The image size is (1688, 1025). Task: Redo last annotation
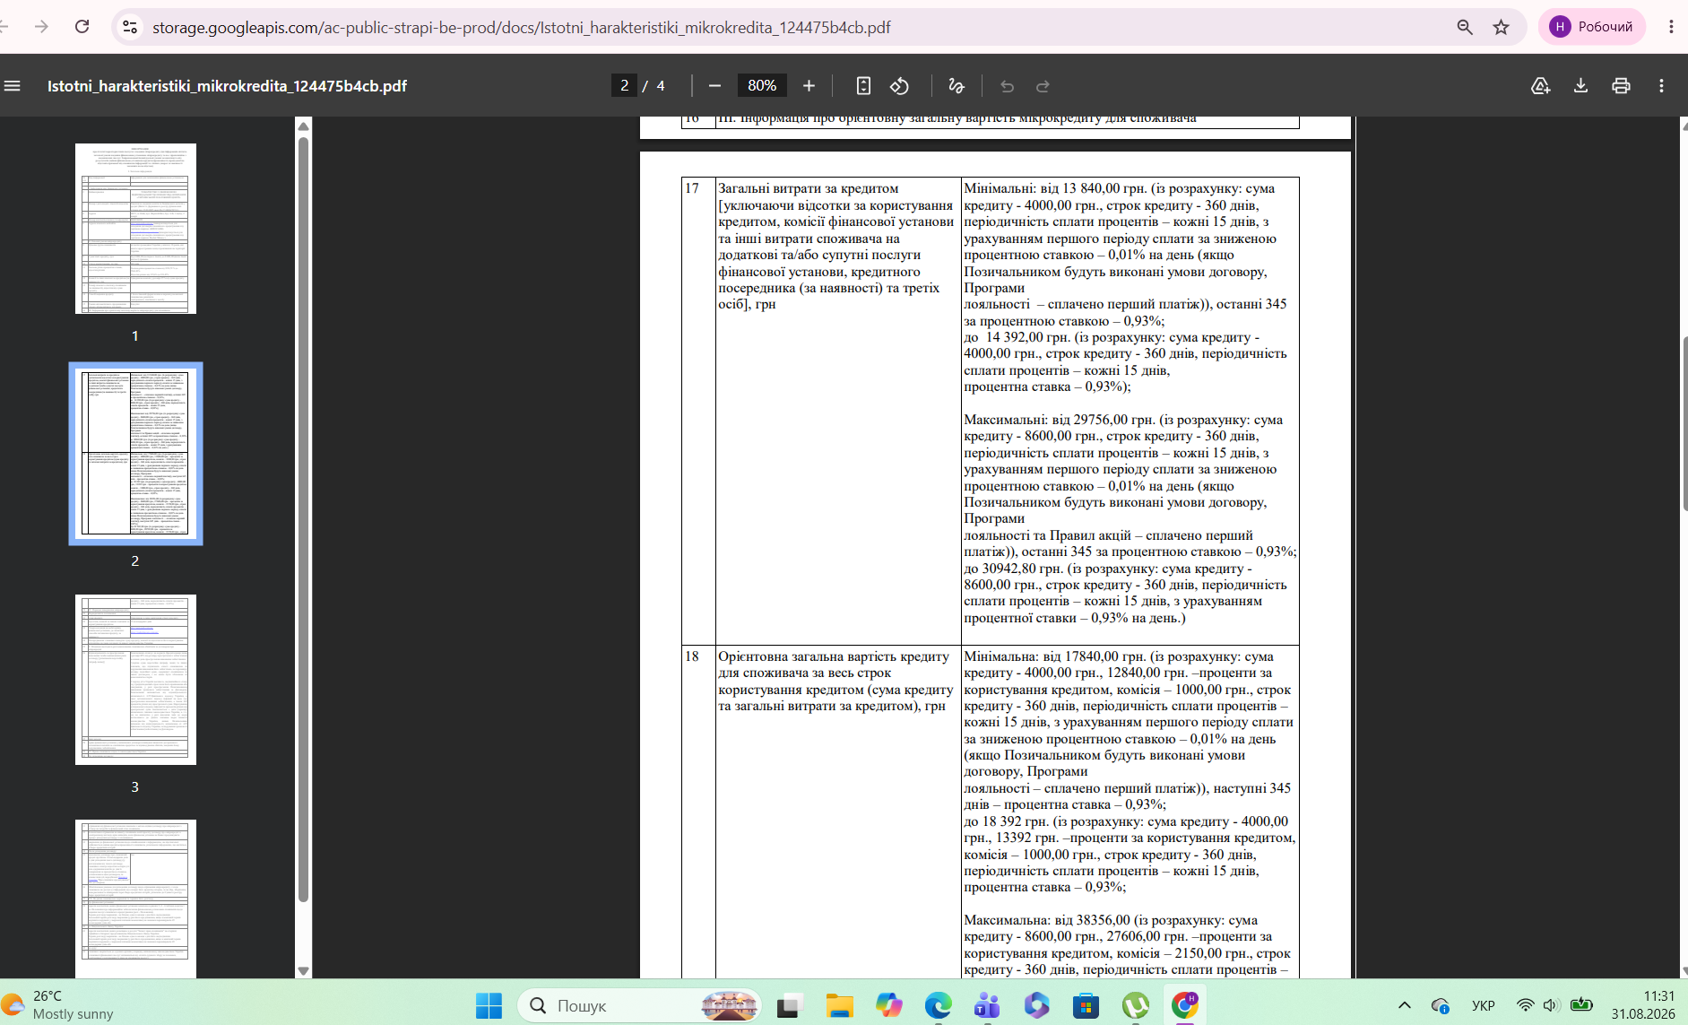1043,86
